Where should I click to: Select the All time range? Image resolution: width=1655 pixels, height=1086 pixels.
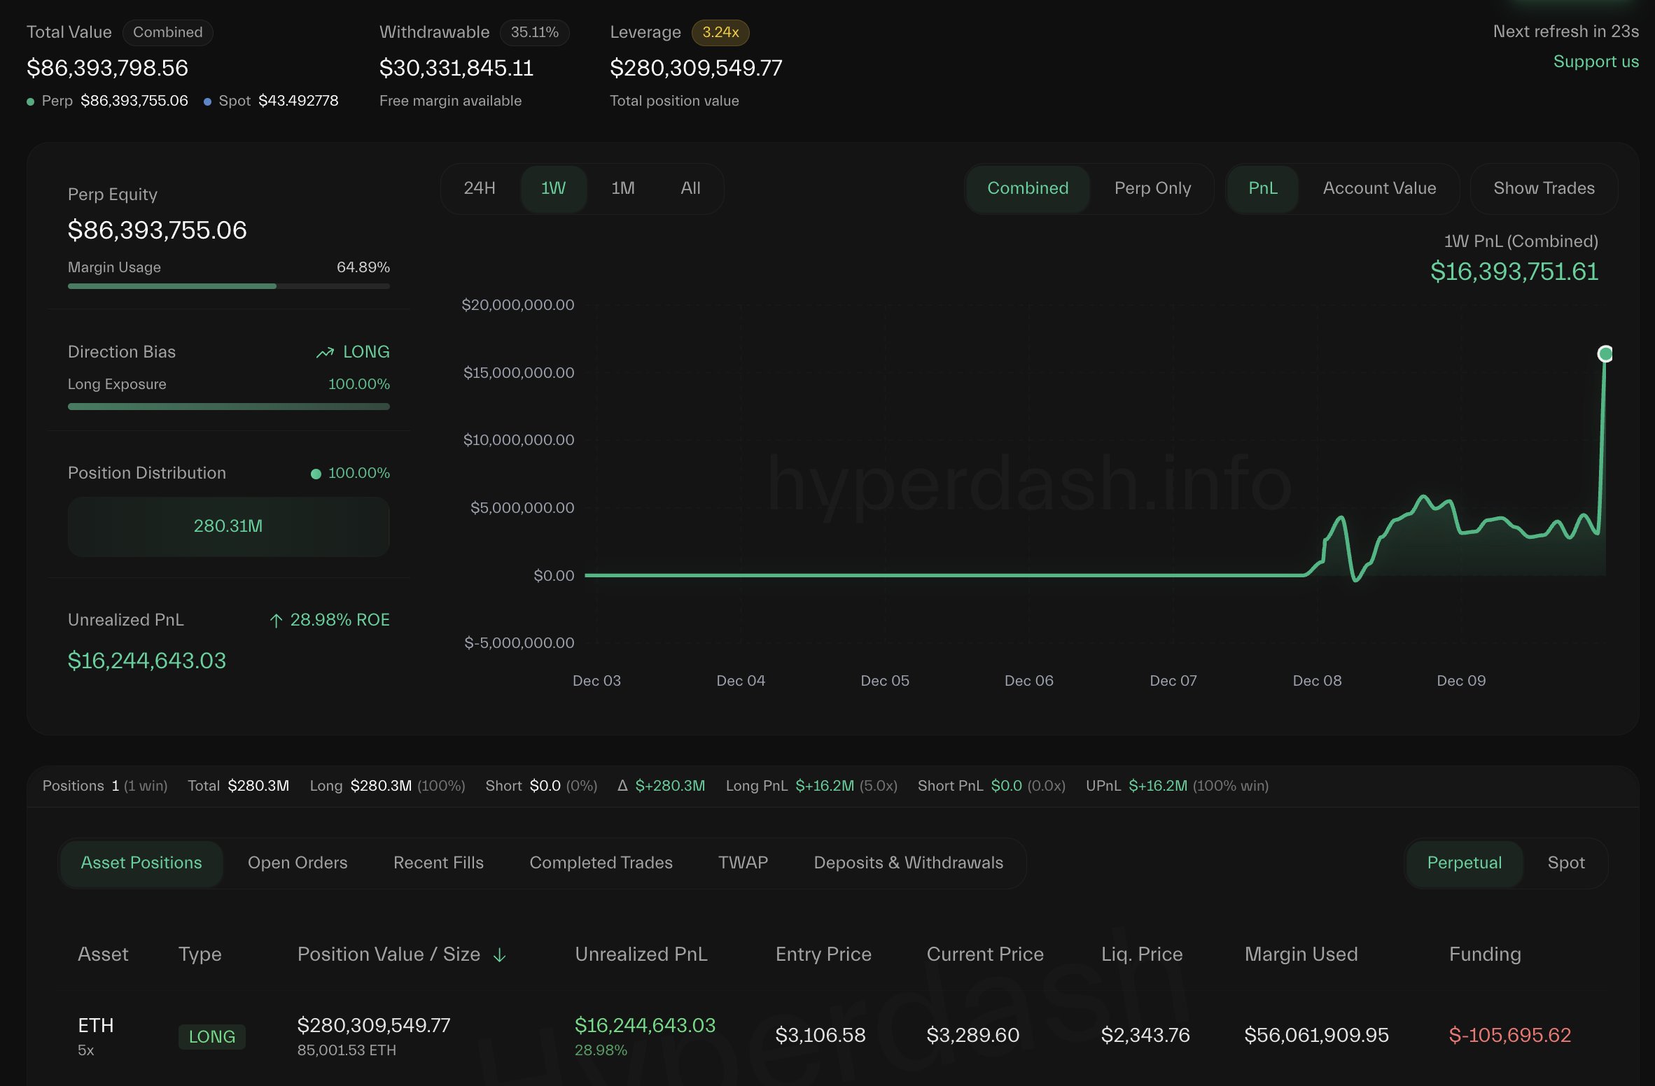690,188
